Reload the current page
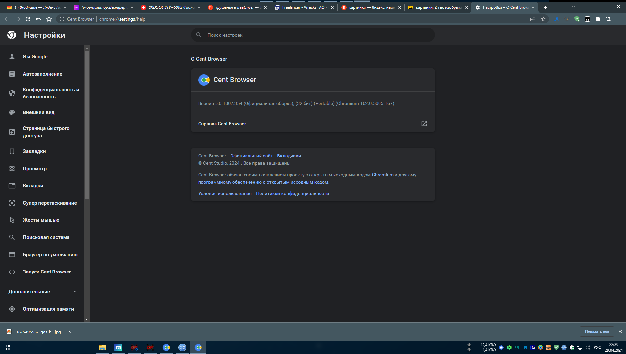 (x=28, y=19)
